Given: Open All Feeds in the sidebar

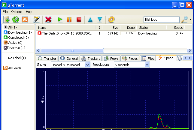Looking at the screenshot, I should (12, 68).
